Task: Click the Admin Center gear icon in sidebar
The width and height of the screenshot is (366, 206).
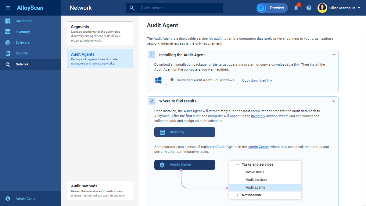Action: coord(8,199)
